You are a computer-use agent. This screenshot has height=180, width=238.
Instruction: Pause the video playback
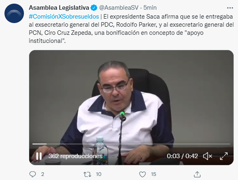click(39, 156)
